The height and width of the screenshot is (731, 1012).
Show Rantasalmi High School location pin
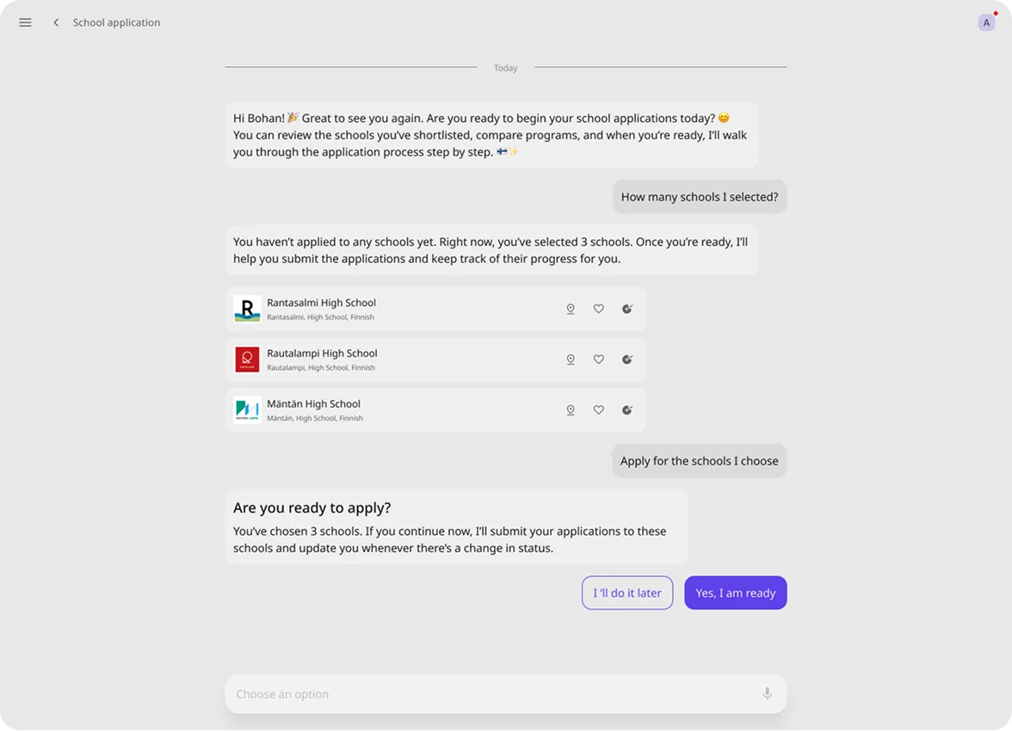pos(570,309)
